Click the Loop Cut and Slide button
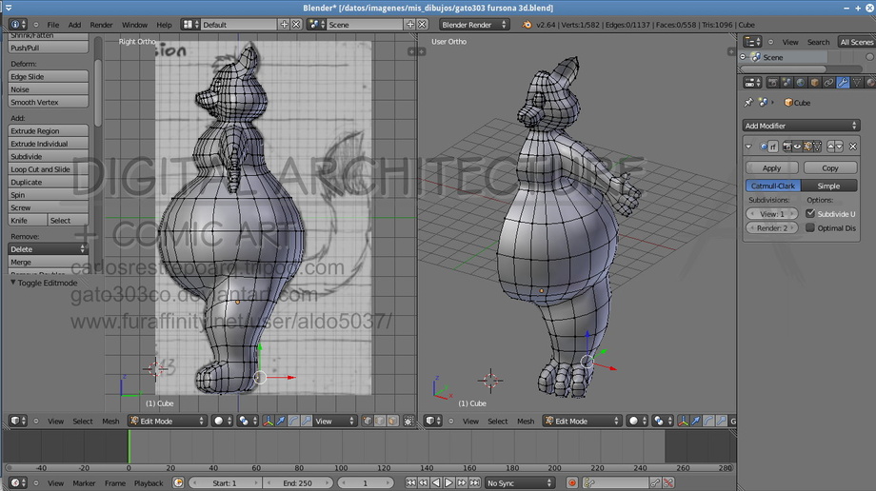This screenshot has height=491, width=876. click(40, 169)
